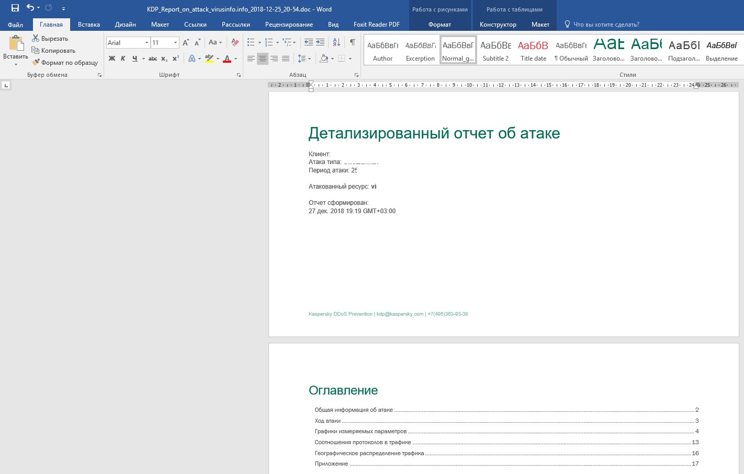Toggle the show paragraph marks button
Viewport: 744px width, 474px height.
tap(352, 42)
